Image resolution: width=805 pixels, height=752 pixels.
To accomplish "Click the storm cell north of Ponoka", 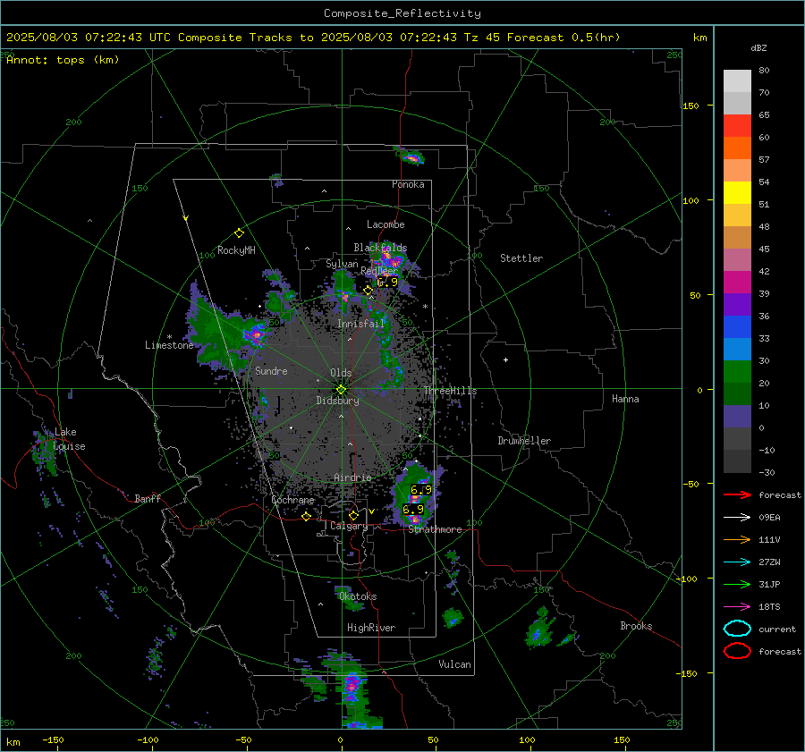I will [411, 156].
